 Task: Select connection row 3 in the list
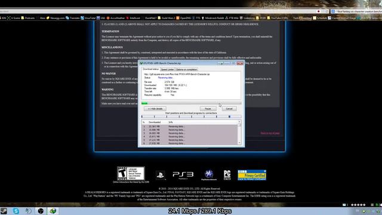190,133
